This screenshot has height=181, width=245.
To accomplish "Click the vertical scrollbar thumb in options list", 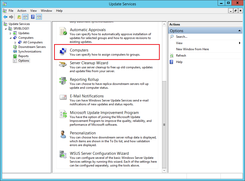I will (x=164, y=124).
